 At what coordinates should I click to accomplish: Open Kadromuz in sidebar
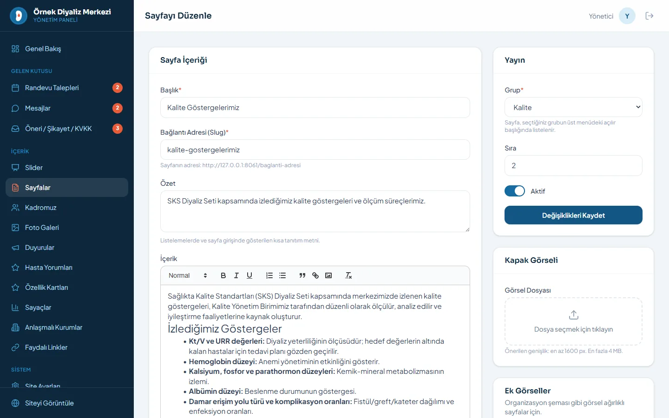[x=67, y=208]
